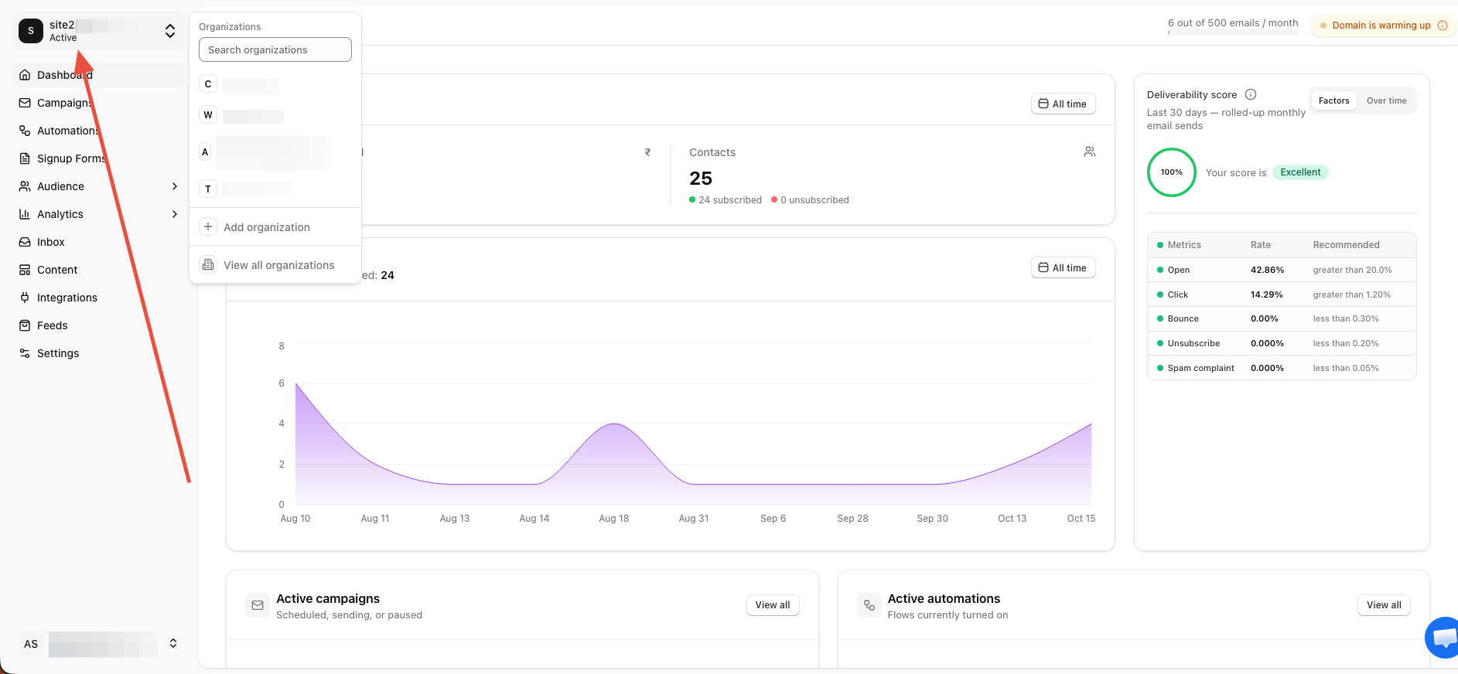This screenshot has height=674, width=1458.
Task: Expand the Analytics submenu chevron
Action: coord(175,214)
